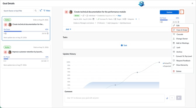
Task: Click the comment input field
Action: coord(114,98)
